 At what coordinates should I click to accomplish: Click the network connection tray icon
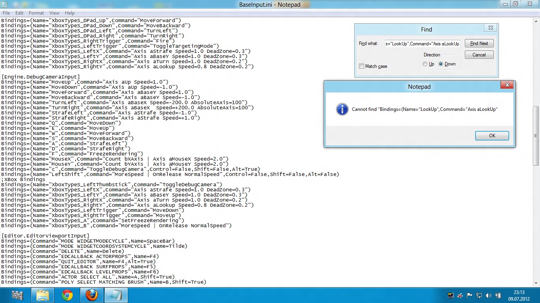pos(479,295)
